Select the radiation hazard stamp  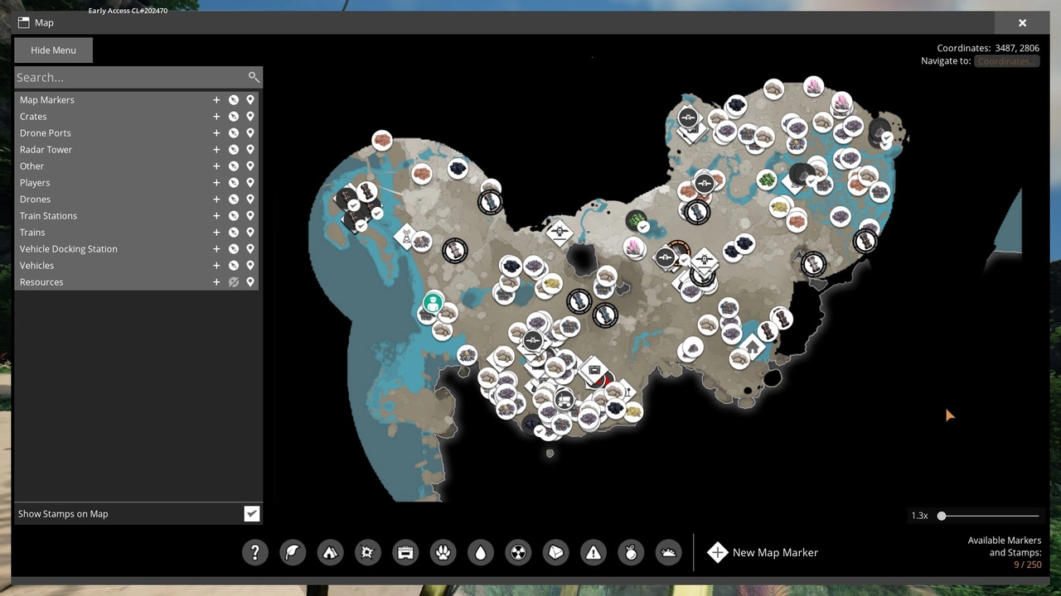tap(518, 552)
